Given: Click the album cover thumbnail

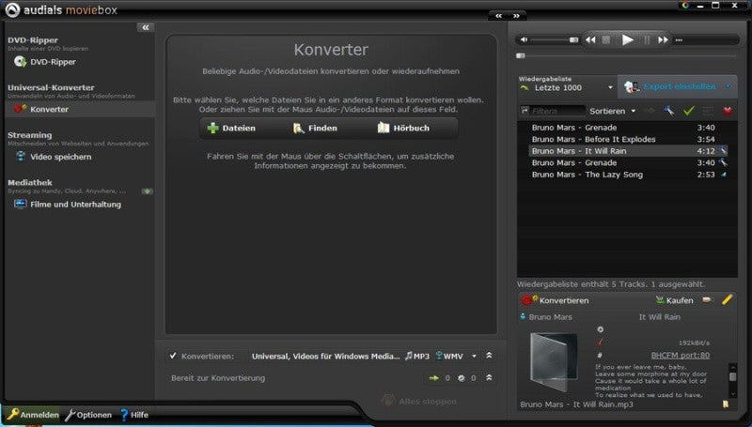Looking at the screenshot, I should [x=554, y=361].
